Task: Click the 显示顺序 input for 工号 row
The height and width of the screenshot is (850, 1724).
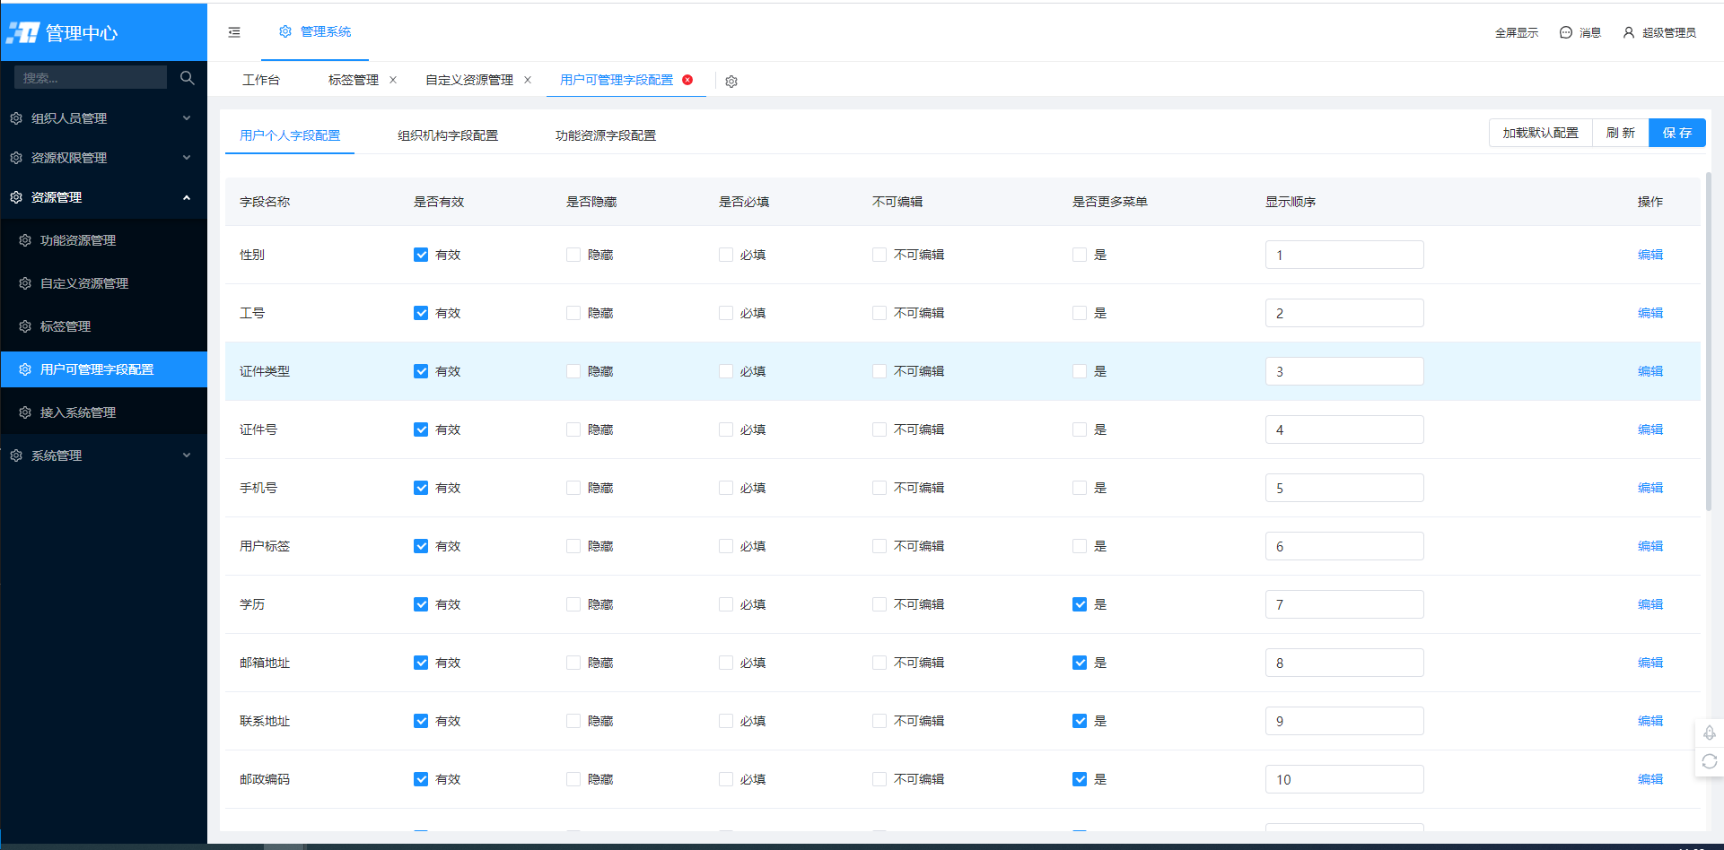Action: (1344, 313)
